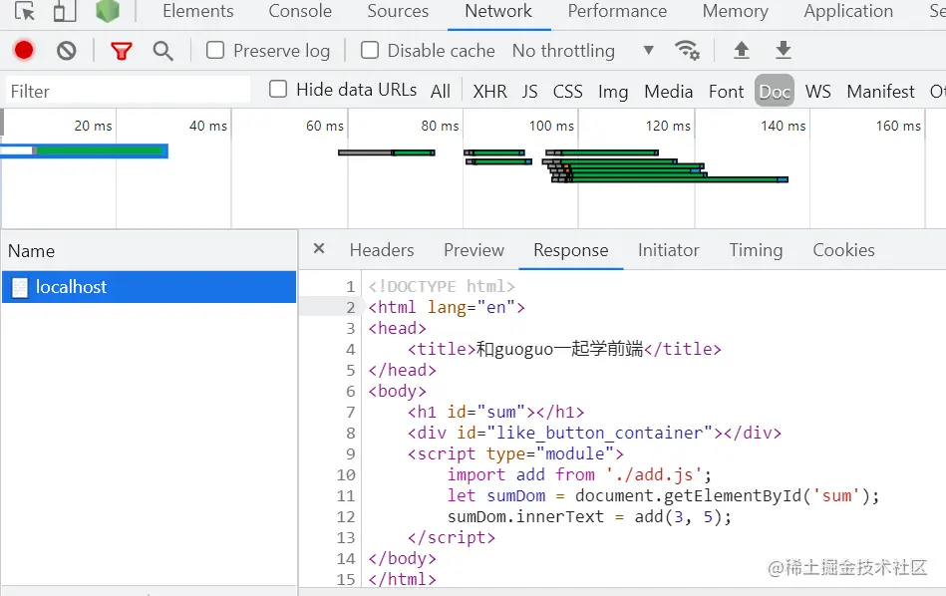Close the request details panel
Screen dimensions: 946x596
pyautogui.click(x=319, y=248)
